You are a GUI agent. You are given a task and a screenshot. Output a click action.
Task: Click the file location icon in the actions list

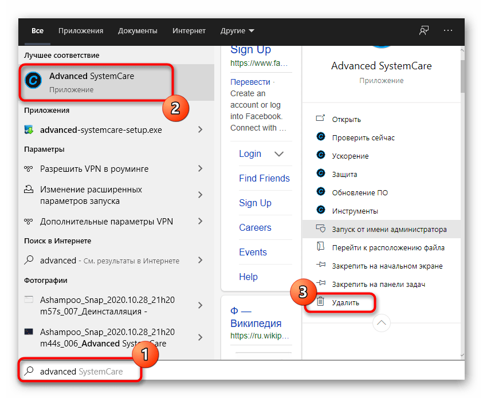(321, 247)
